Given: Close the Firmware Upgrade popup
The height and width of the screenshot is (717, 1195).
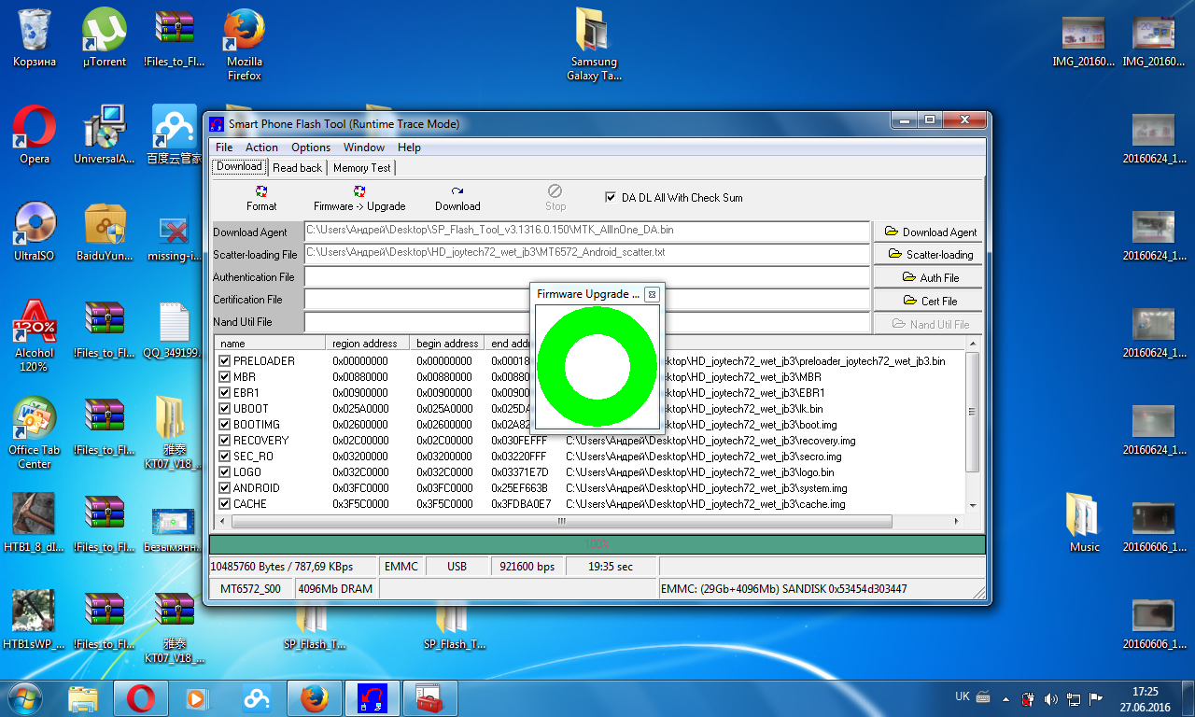Looking at the screenshot, I should [x=652, y=294].
